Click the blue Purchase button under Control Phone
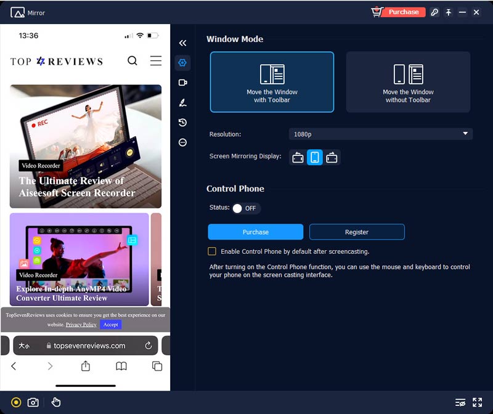Image resolution: width=493 pixels, height=414 pixels. pyautogui.click(x=255, y=232)
